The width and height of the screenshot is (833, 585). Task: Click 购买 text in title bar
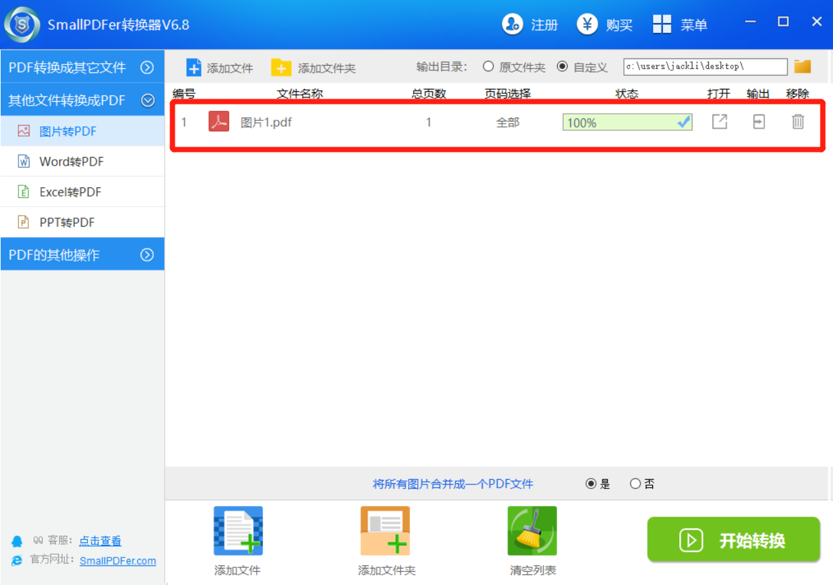tap(619, 25)
